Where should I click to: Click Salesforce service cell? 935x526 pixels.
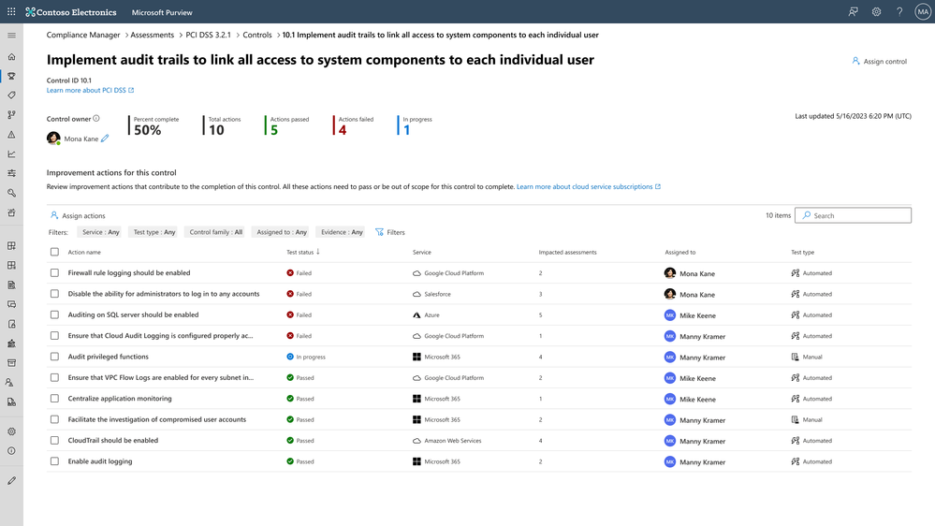431,294
